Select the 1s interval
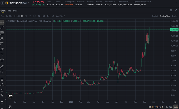 [x=7, y=16]
